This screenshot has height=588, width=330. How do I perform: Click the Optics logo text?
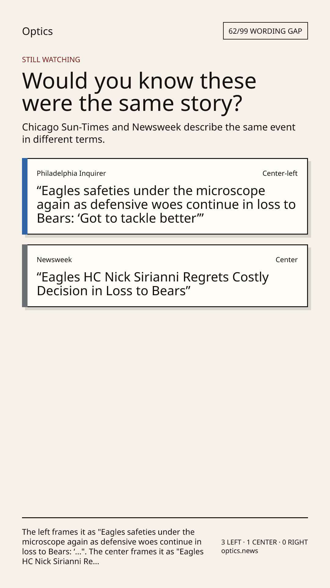coord(37,31)
